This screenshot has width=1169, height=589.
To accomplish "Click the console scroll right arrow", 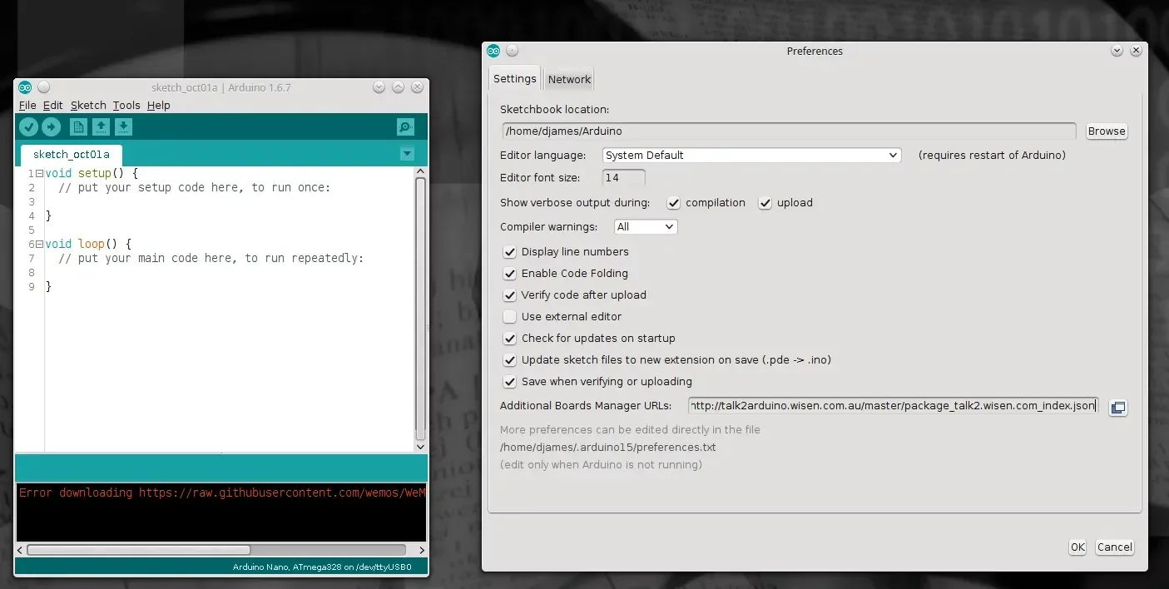I will tap(421, 550).
